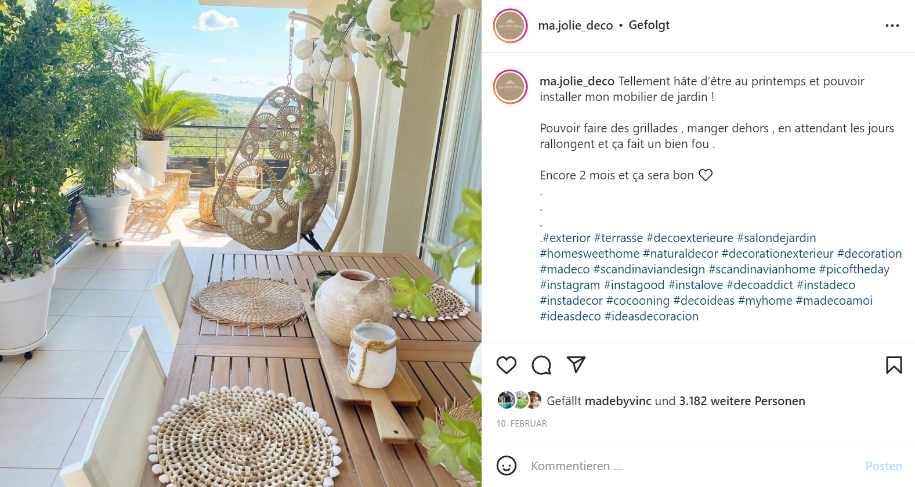Open comments via the speech bubble icon
This screenshot has width=915, height=487.
click(x=541, y=365)
